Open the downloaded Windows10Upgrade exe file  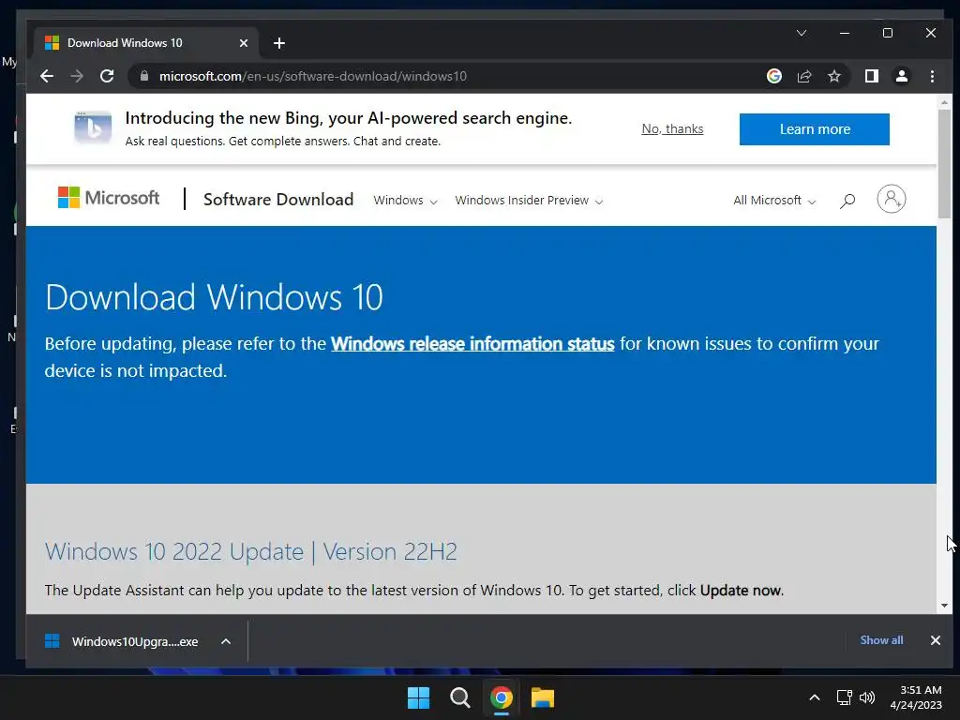[x=123, y=641]
